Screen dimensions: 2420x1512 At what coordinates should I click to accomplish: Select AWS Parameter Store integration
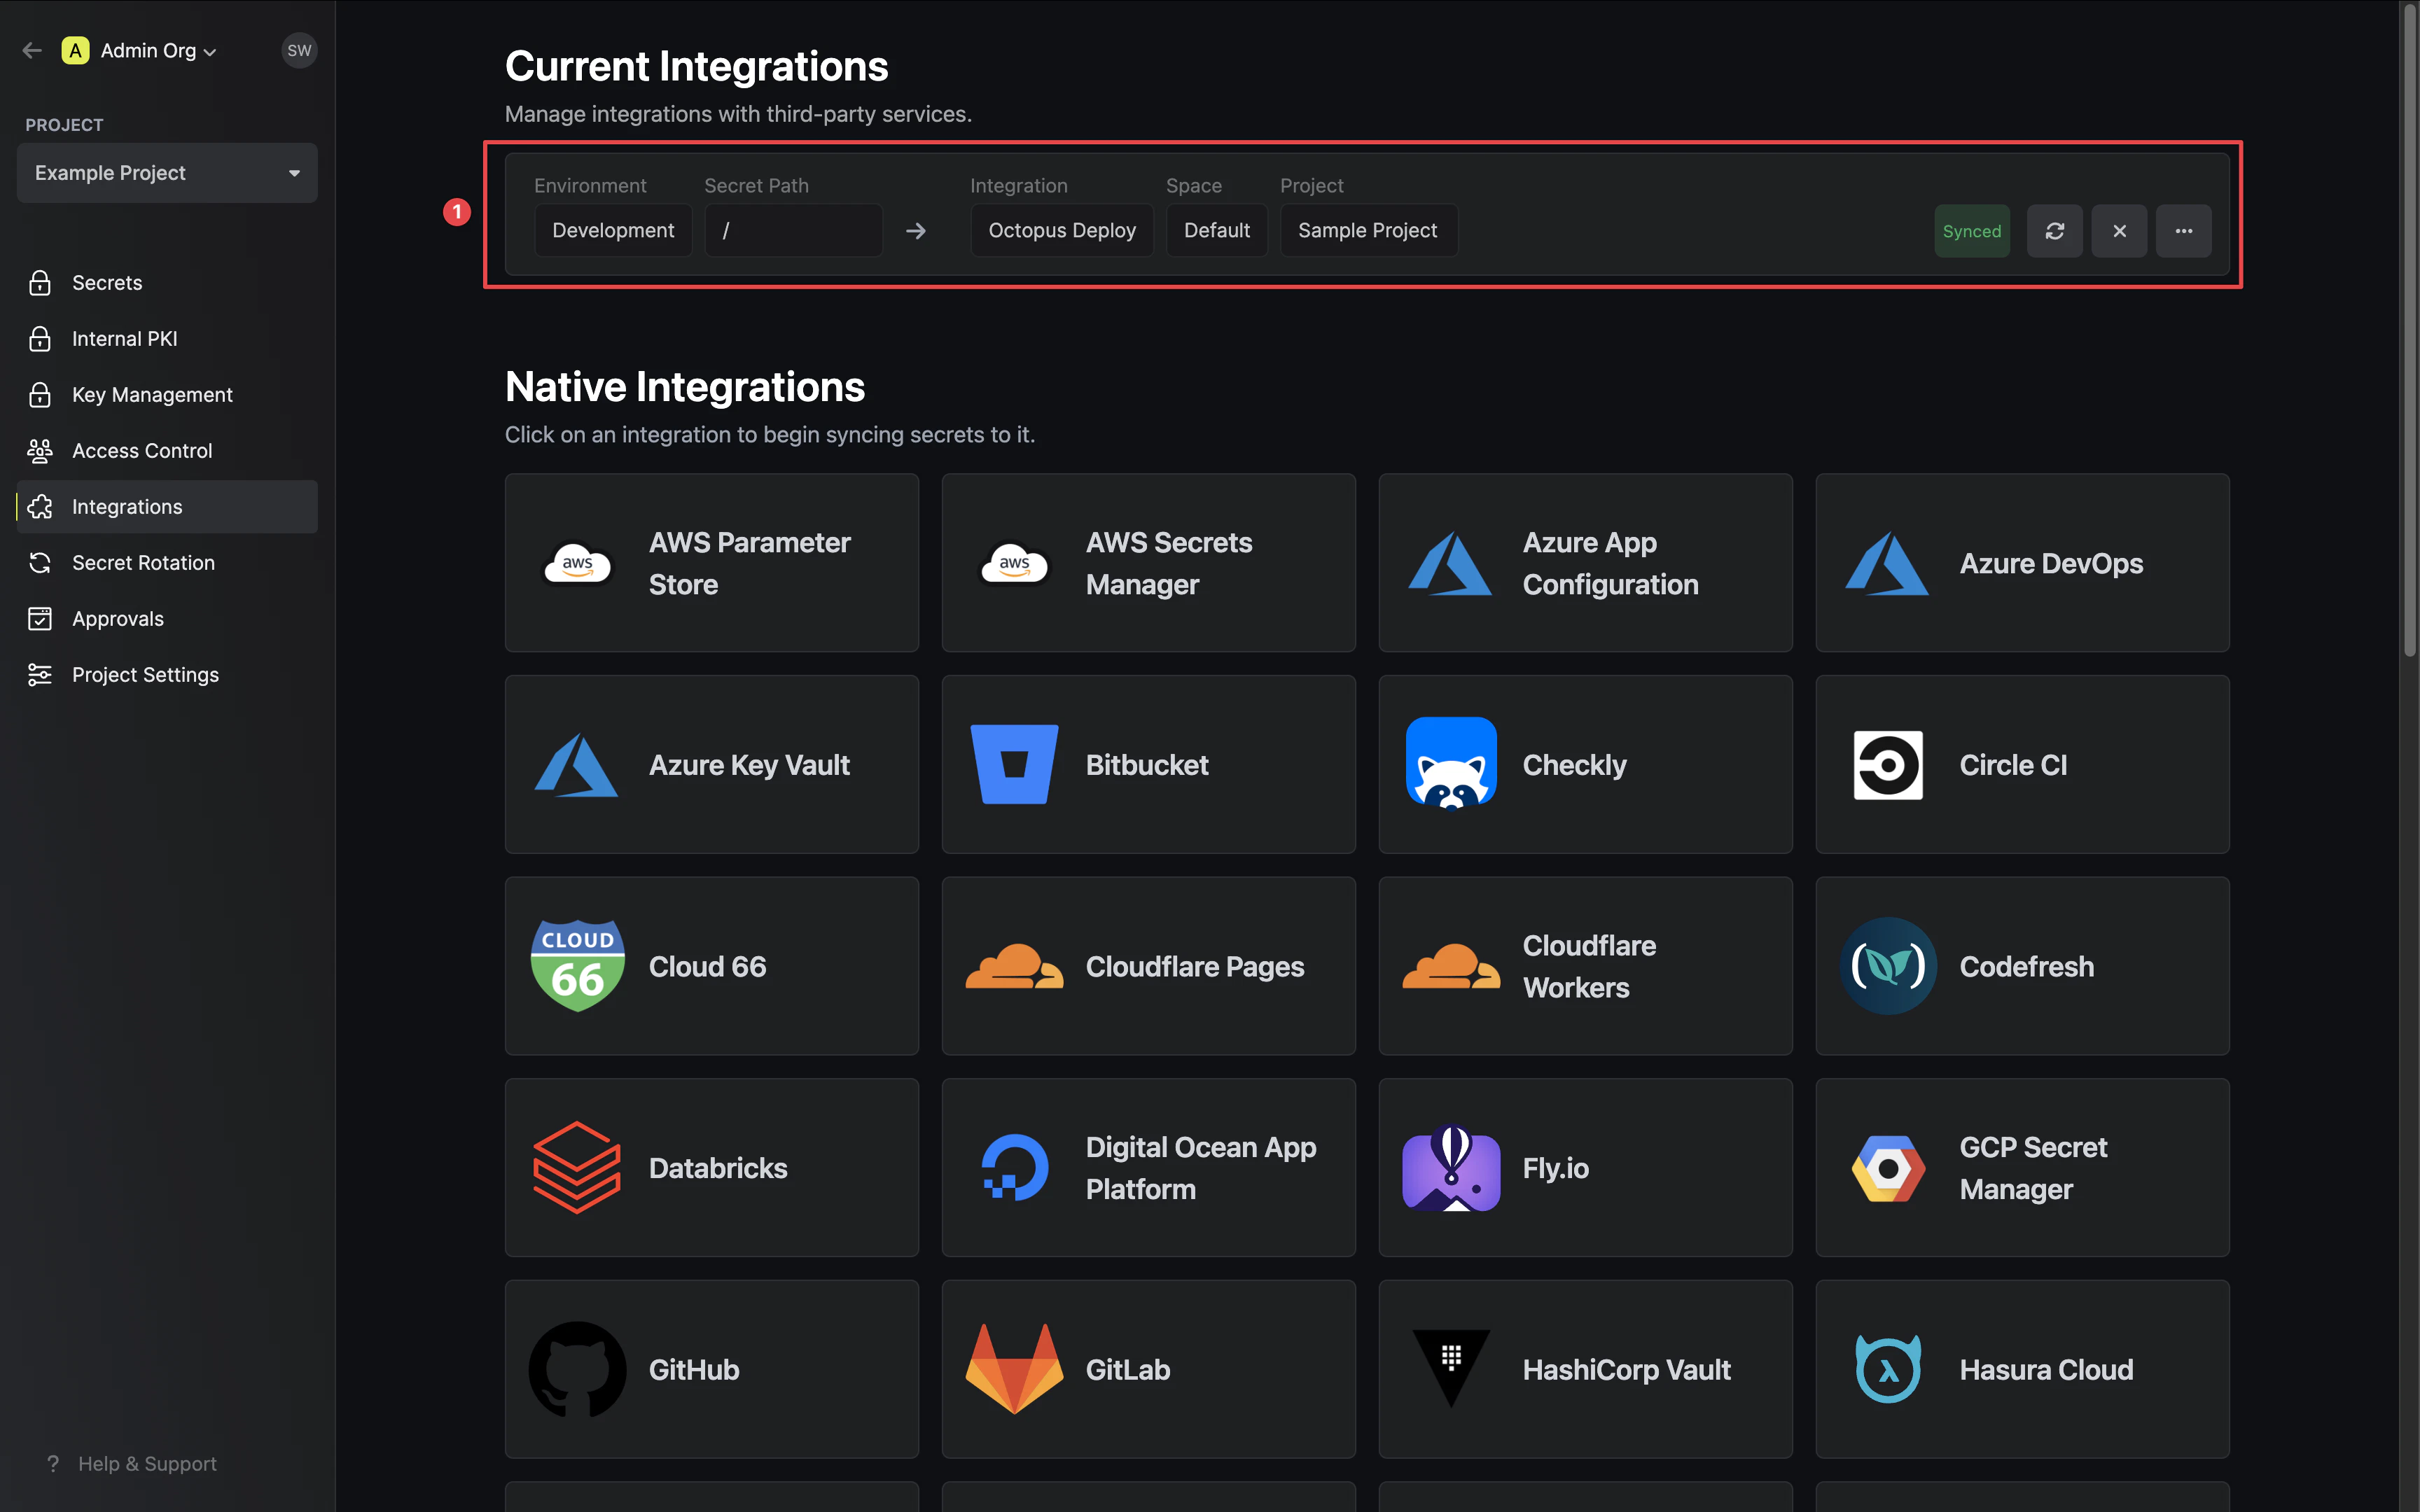[712, 563]
